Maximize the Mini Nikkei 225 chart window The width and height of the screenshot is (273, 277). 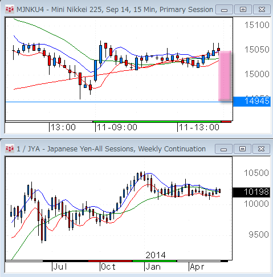pyautogui.click(x=243, y=10)
